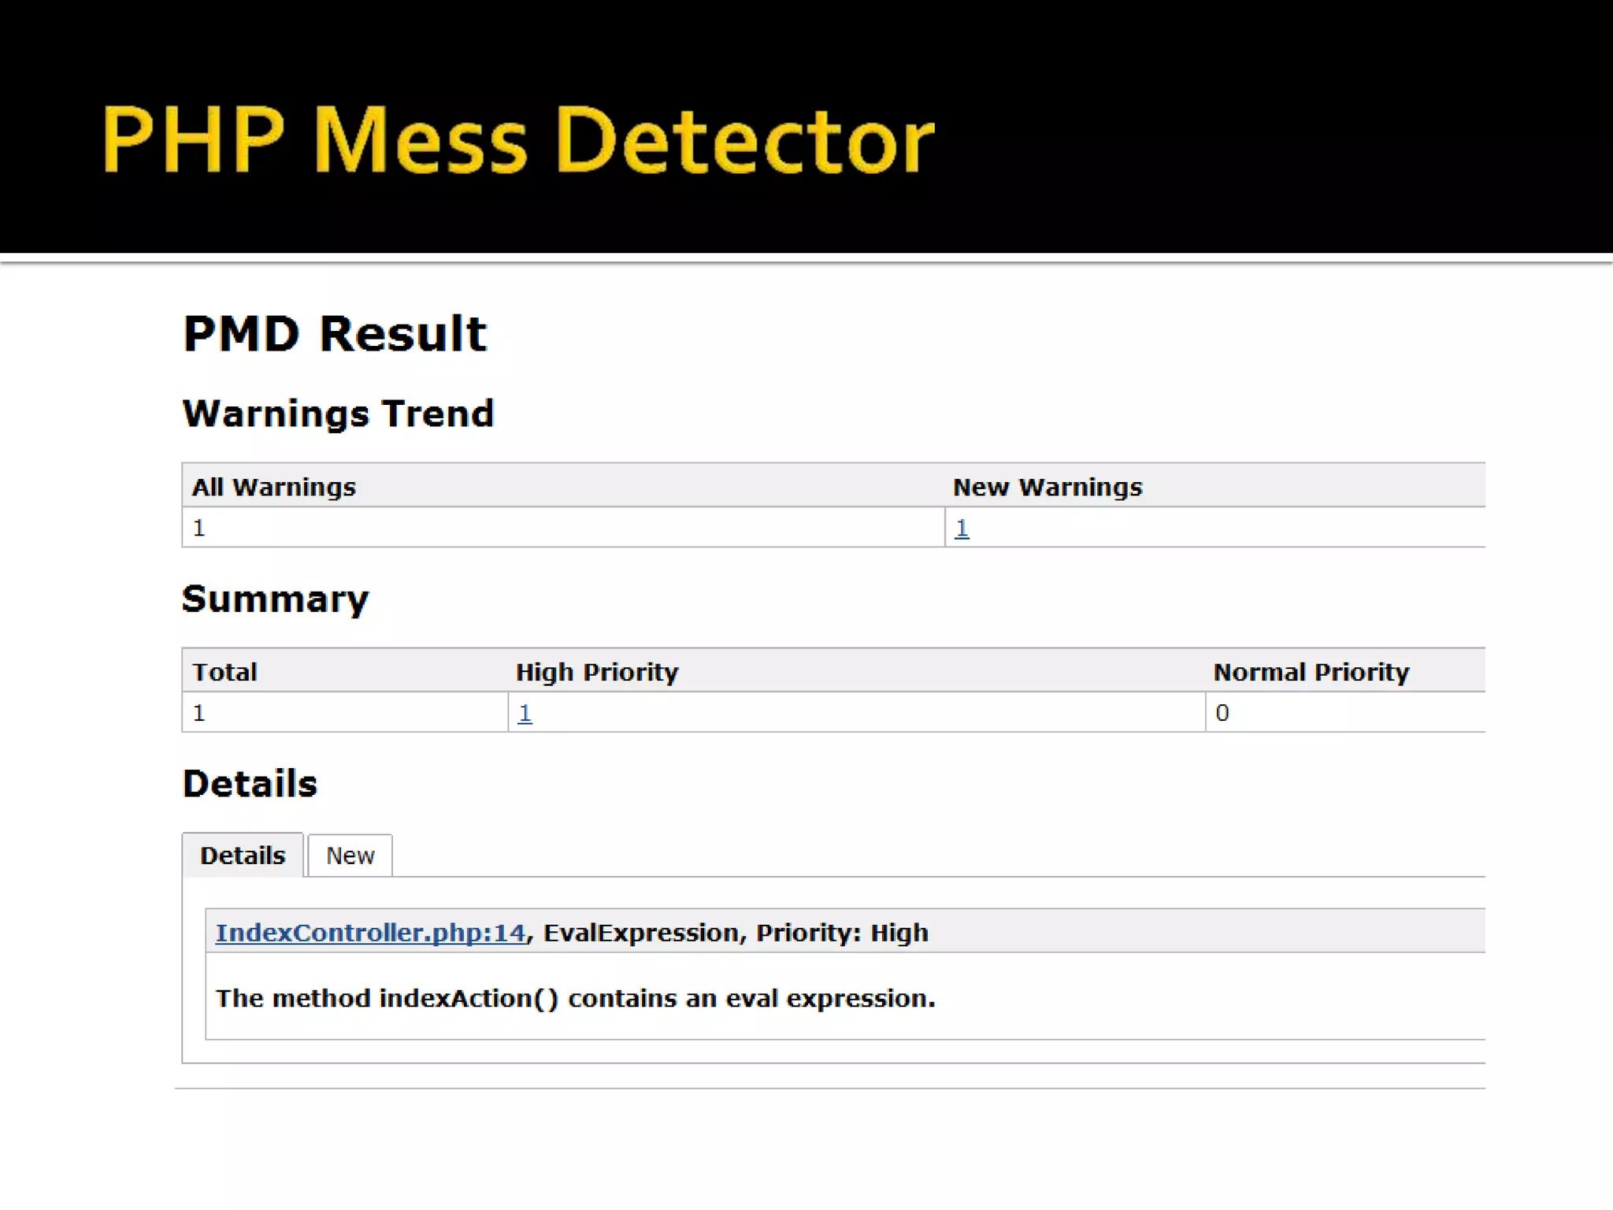Click the PHP Mess Detector slide title

[x=517, y=139]
